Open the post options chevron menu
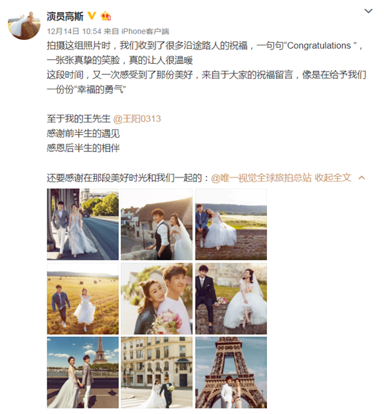Screen dimensions: 384x414 (x=368, y=11)
